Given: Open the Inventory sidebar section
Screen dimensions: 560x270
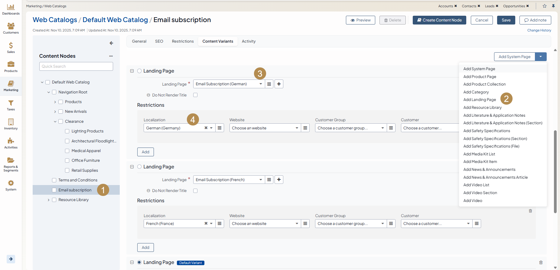Looking at the screenshot, I should pyautogui.click(x=11, y=124).
